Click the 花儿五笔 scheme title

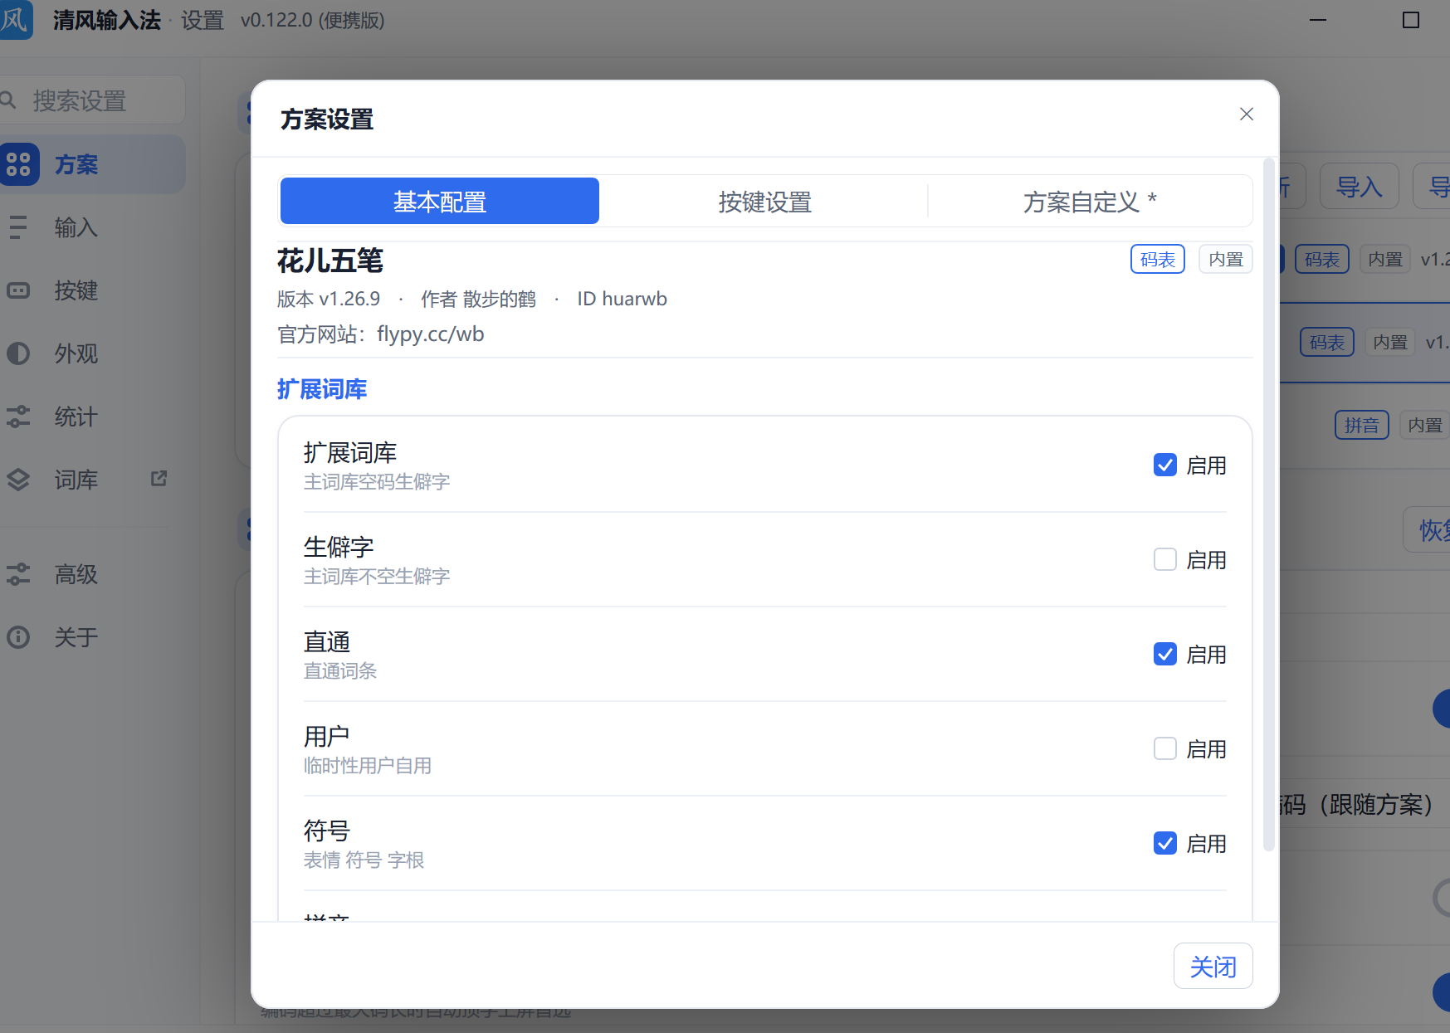coord(330,261)
